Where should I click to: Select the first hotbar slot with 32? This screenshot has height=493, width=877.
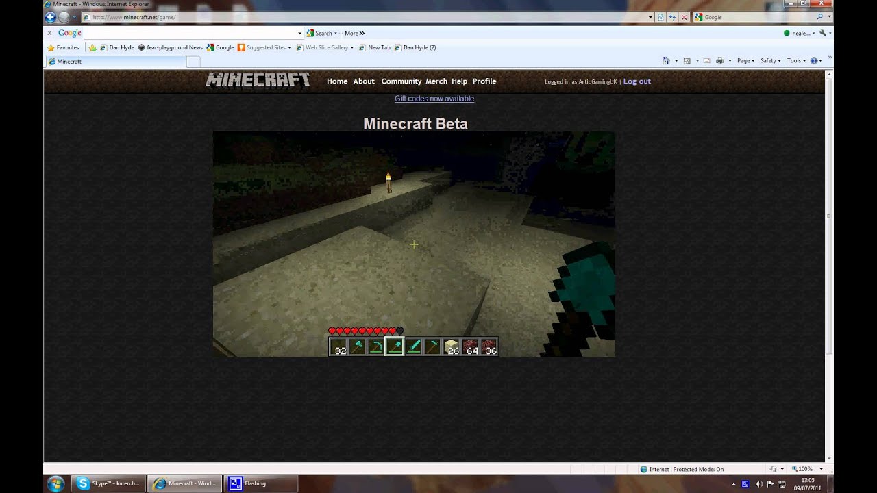point(338,347)
